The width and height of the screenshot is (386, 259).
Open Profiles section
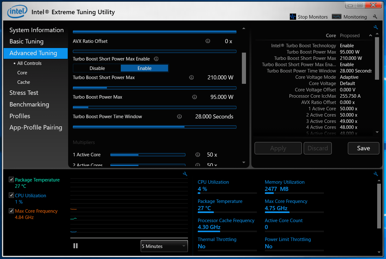20,116
